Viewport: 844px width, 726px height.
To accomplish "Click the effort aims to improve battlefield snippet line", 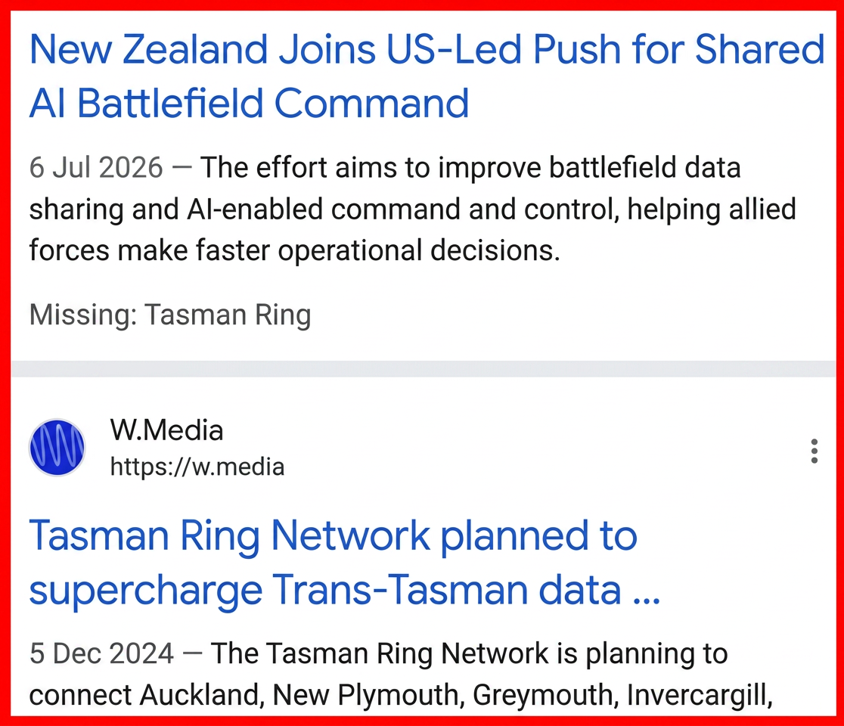I will pos(470,167).
